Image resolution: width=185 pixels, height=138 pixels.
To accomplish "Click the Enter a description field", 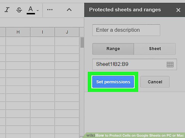I will [126, 30].
